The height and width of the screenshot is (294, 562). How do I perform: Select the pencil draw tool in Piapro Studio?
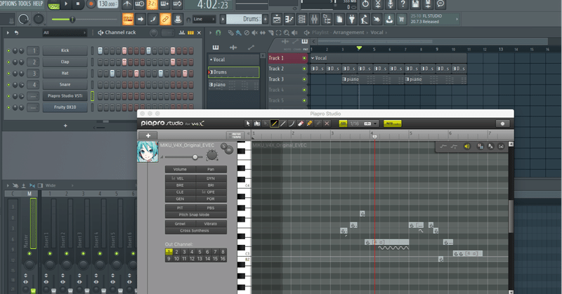click(x=274, y=123)
